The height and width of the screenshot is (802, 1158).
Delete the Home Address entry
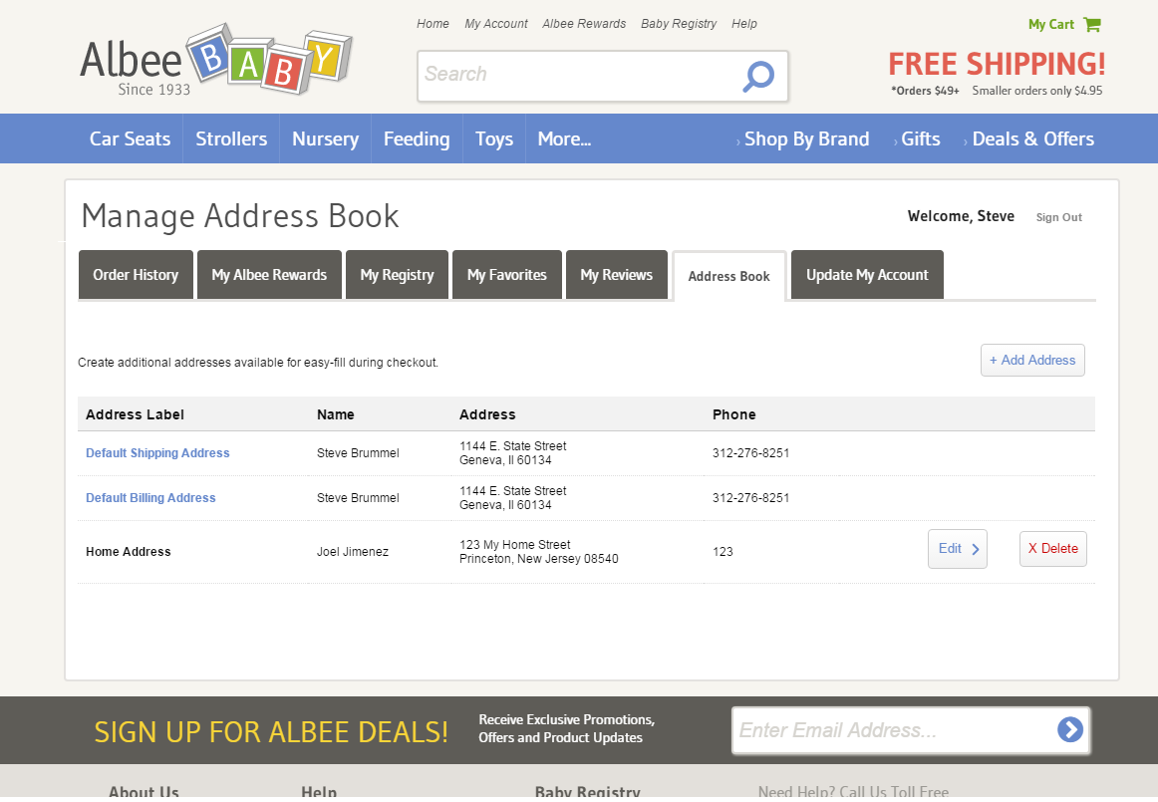(1052, 549)
